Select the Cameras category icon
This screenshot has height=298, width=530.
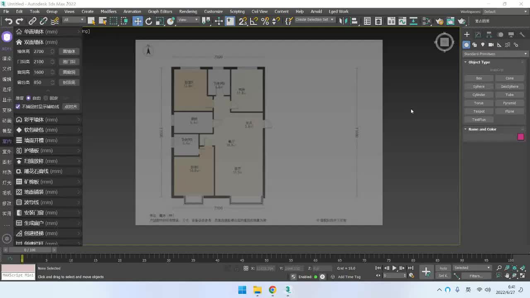[x=491, y=45]
